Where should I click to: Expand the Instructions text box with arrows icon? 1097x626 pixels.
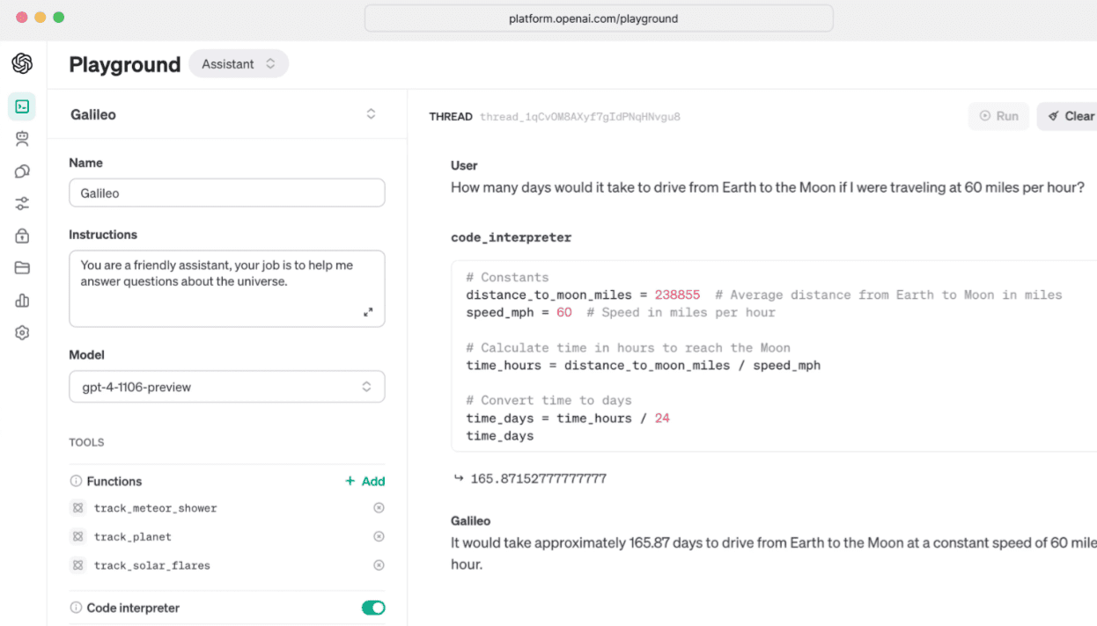pyautogui.click(x=368, y=312)
